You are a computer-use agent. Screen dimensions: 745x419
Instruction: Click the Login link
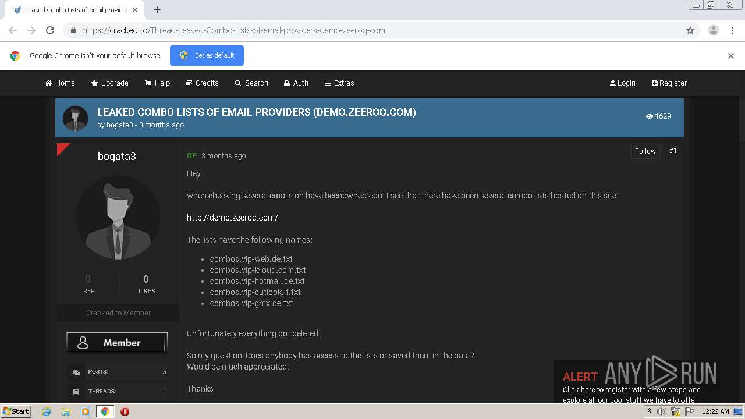pos(623,83)
